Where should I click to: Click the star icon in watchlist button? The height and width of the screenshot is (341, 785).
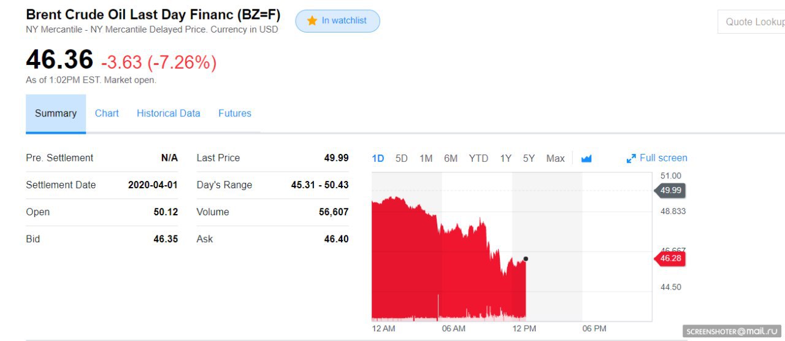tap(312, 21)
